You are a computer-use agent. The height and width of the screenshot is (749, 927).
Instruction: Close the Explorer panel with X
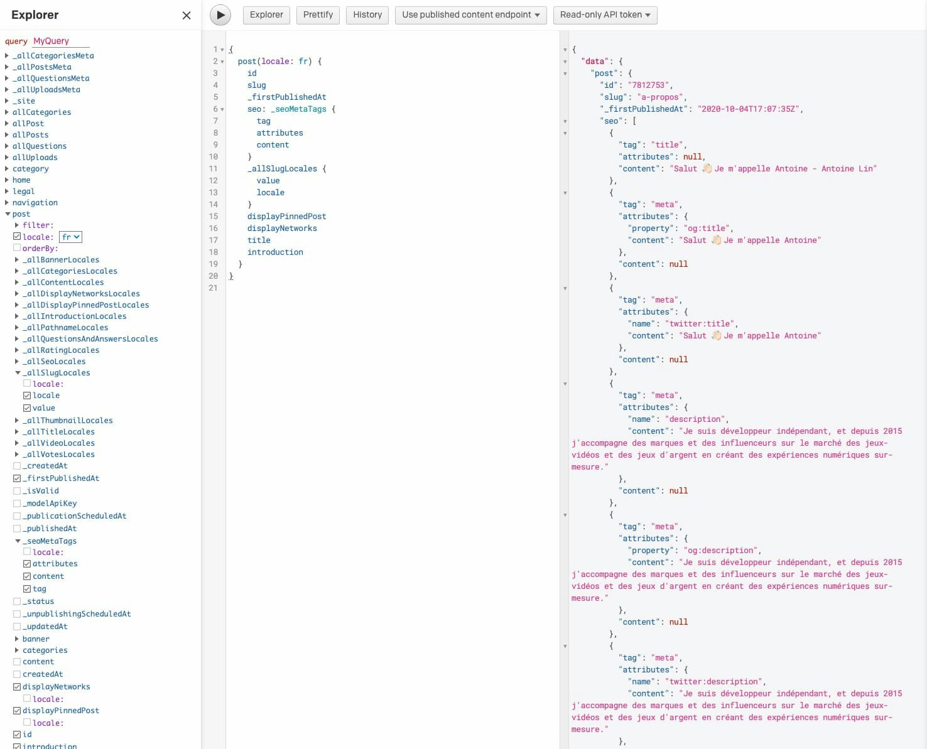[187, 15]
